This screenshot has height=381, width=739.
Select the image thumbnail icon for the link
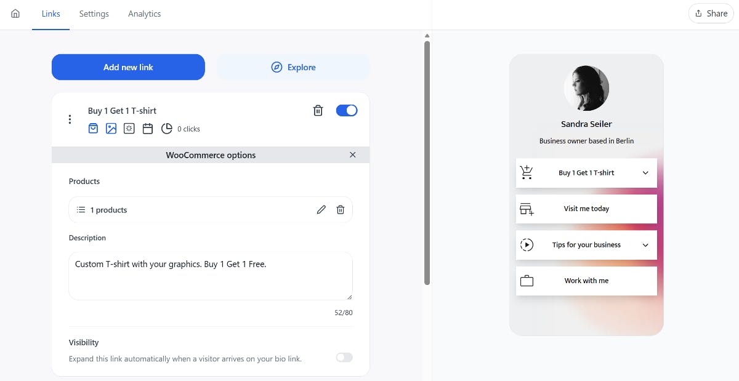point(111,128)
